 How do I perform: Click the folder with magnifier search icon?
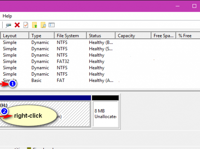[x=43, y=25]
